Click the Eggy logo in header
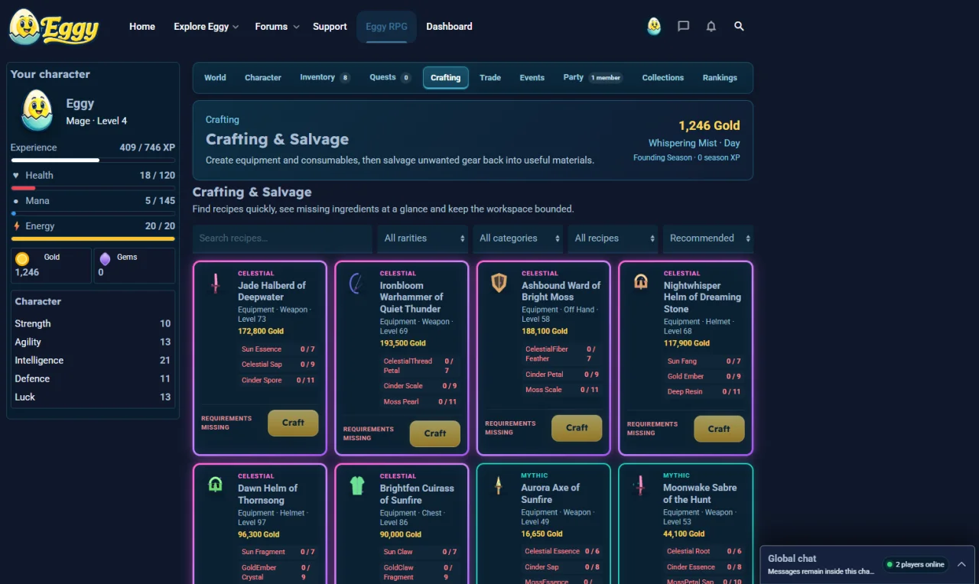Image resolution: width=979 pixels, height=584 pixels. pos(54,27)
